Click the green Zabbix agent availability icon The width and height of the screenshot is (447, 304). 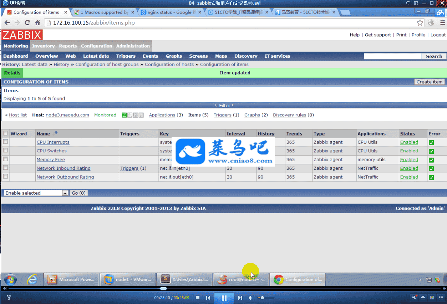pyautogui.click(x=124, y=115)
